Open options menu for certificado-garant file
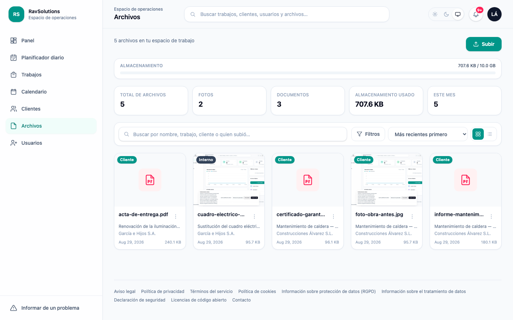Image resolution: width=513 pixels, height=320 pixels. click(333, 217)
